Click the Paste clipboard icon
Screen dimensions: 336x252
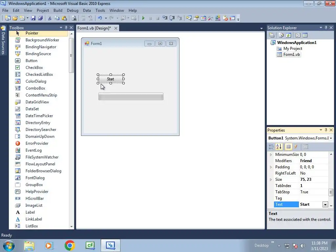(x=64, y=18)
